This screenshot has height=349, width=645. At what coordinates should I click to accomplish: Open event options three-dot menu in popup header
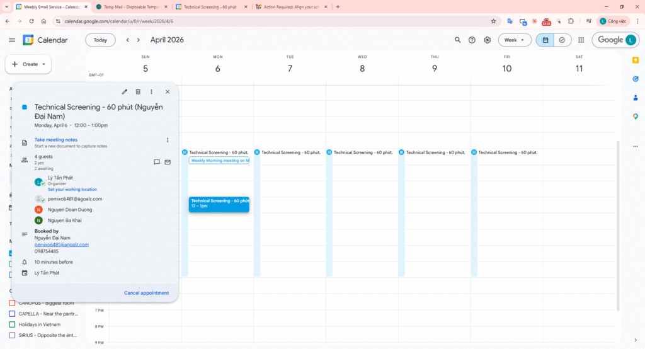click(x=151, y=92)
